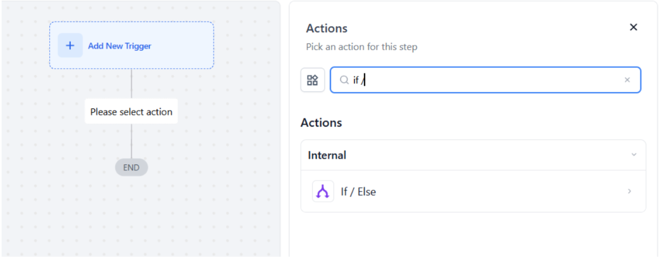The width and height of the screenshot is (661, 265).
Task: Click the connector line below the trigger
Action: (131, 84)
